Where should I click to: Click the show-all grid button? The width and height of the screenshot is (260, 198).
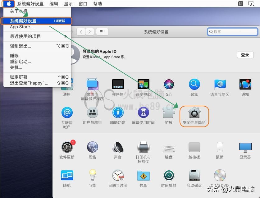tap(102, 31)
